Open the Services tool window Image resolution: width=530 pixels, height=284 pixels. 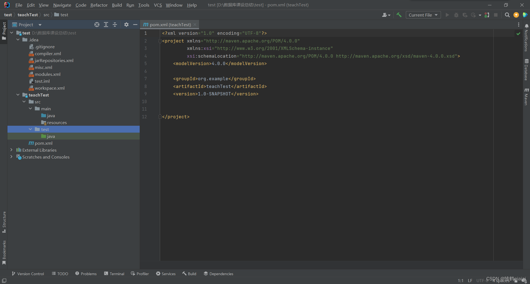point(166,274)
